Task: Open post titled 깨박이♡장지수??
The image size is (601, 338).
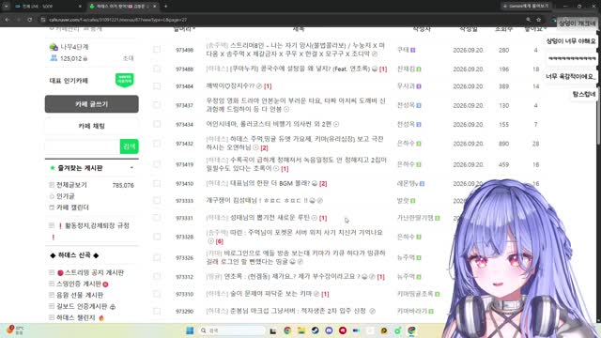Action: [x=230, y=85]
